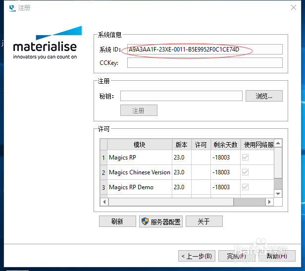
Task: Click the 关于 button
Action: 204,221
